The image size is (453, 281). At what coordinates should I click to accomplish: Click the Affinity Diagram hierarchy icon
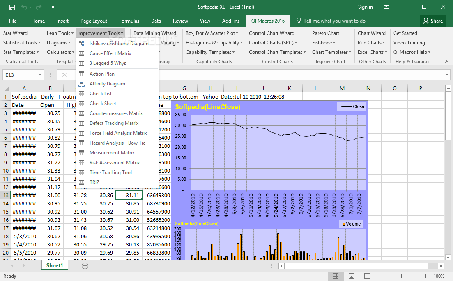click(x=82, y=84)
